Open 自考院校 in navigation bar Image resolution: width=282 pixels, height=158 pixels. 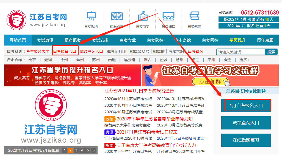tap(155, 40)
